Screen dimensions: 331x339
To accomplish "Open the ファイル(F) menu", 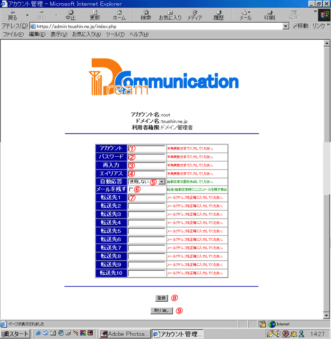I will tap(14, 34).
